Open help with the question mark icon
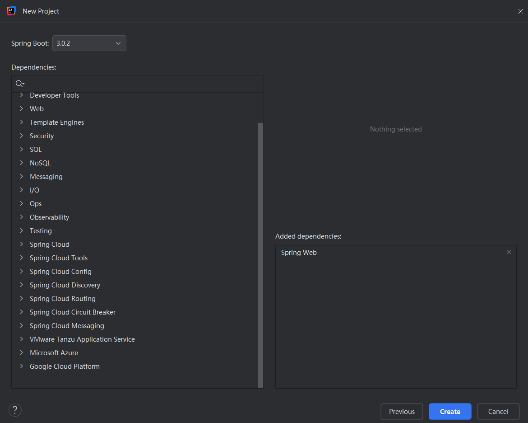 click(x=15, y=410)
